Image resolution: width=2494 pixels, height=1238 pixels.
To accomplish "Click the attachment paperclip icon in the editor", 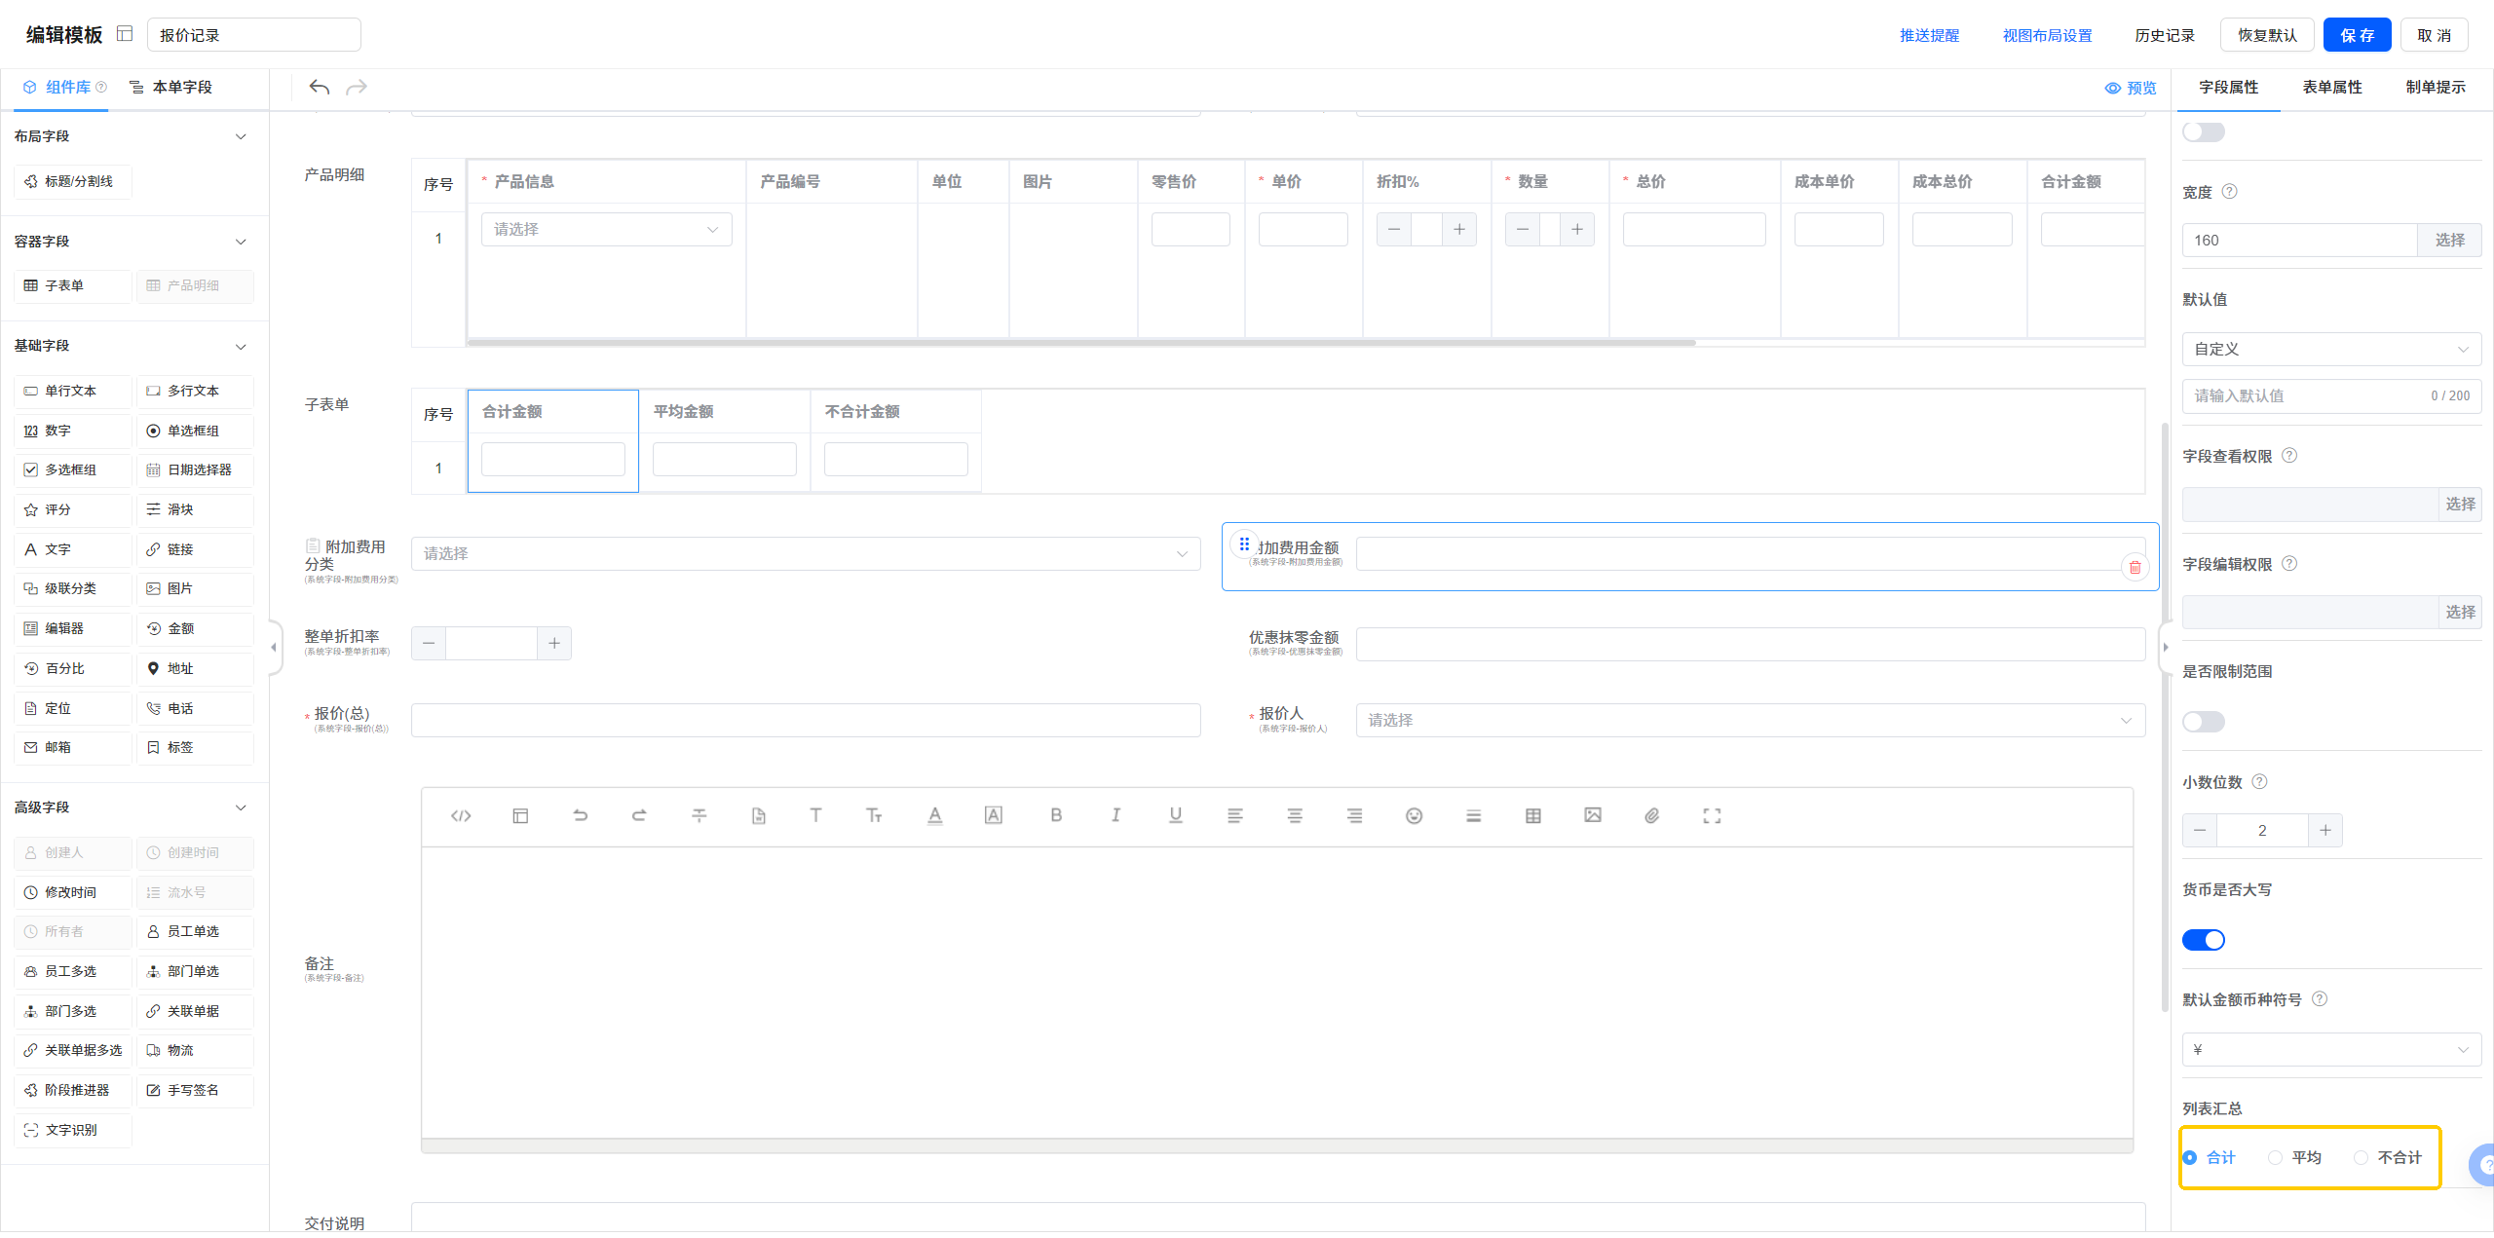I will pyautogui.click(x=1652, y=816).
